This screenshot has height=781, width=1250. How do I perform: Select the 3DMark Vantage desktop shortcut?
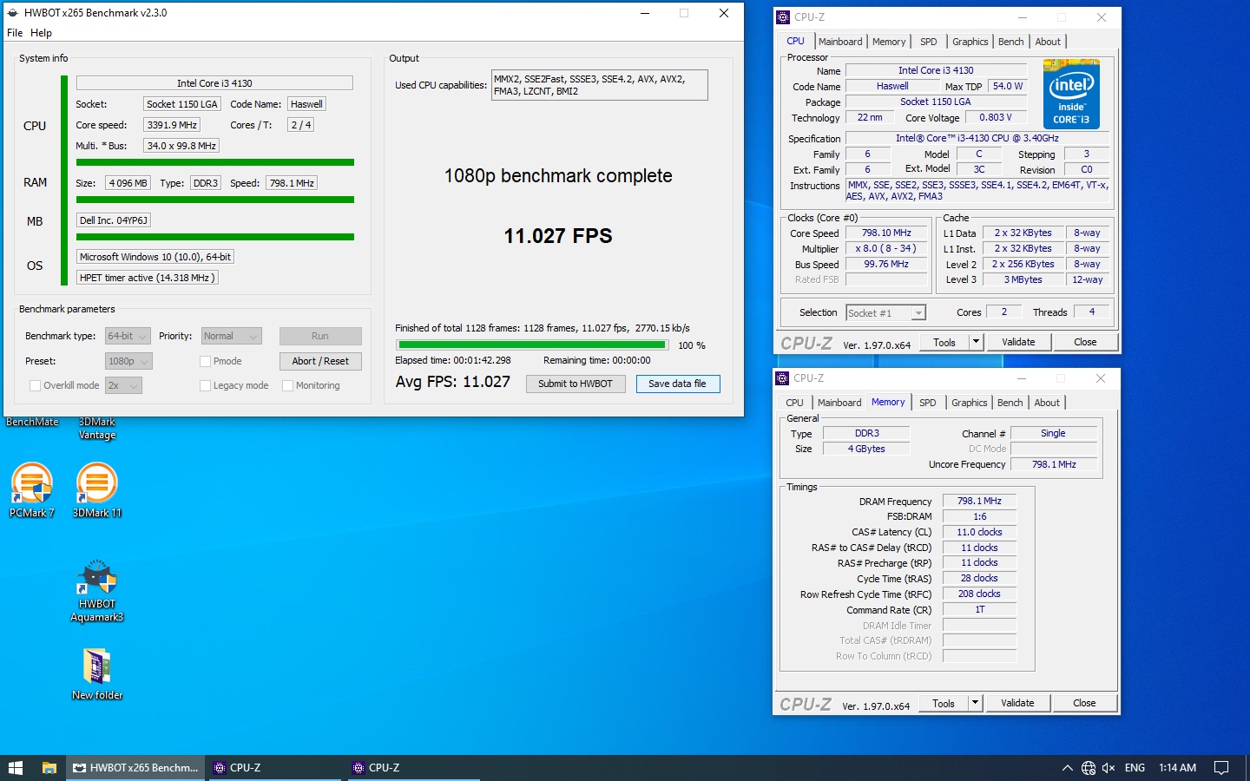coord(97,428)
